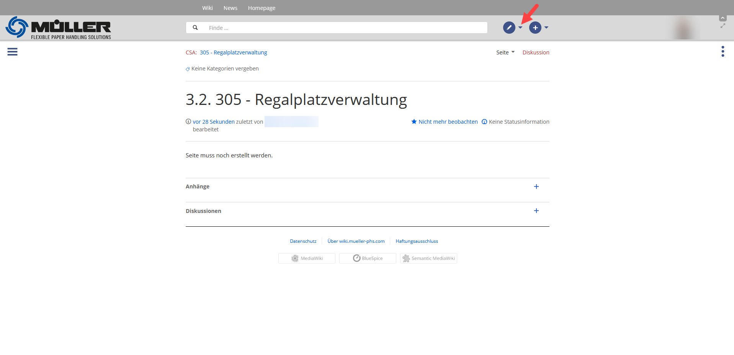Toggle watch star Nicht mehr beobachten
The height and width of the screenshot is (355, 734).
pyautogui.click(x=414, y=122)
